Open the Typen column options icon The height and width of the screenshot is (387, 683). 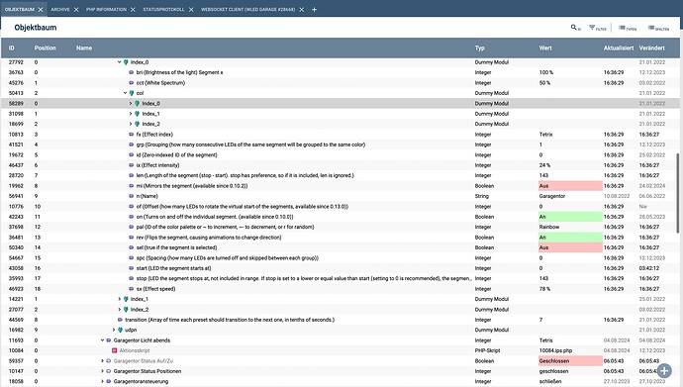[628, 28]
